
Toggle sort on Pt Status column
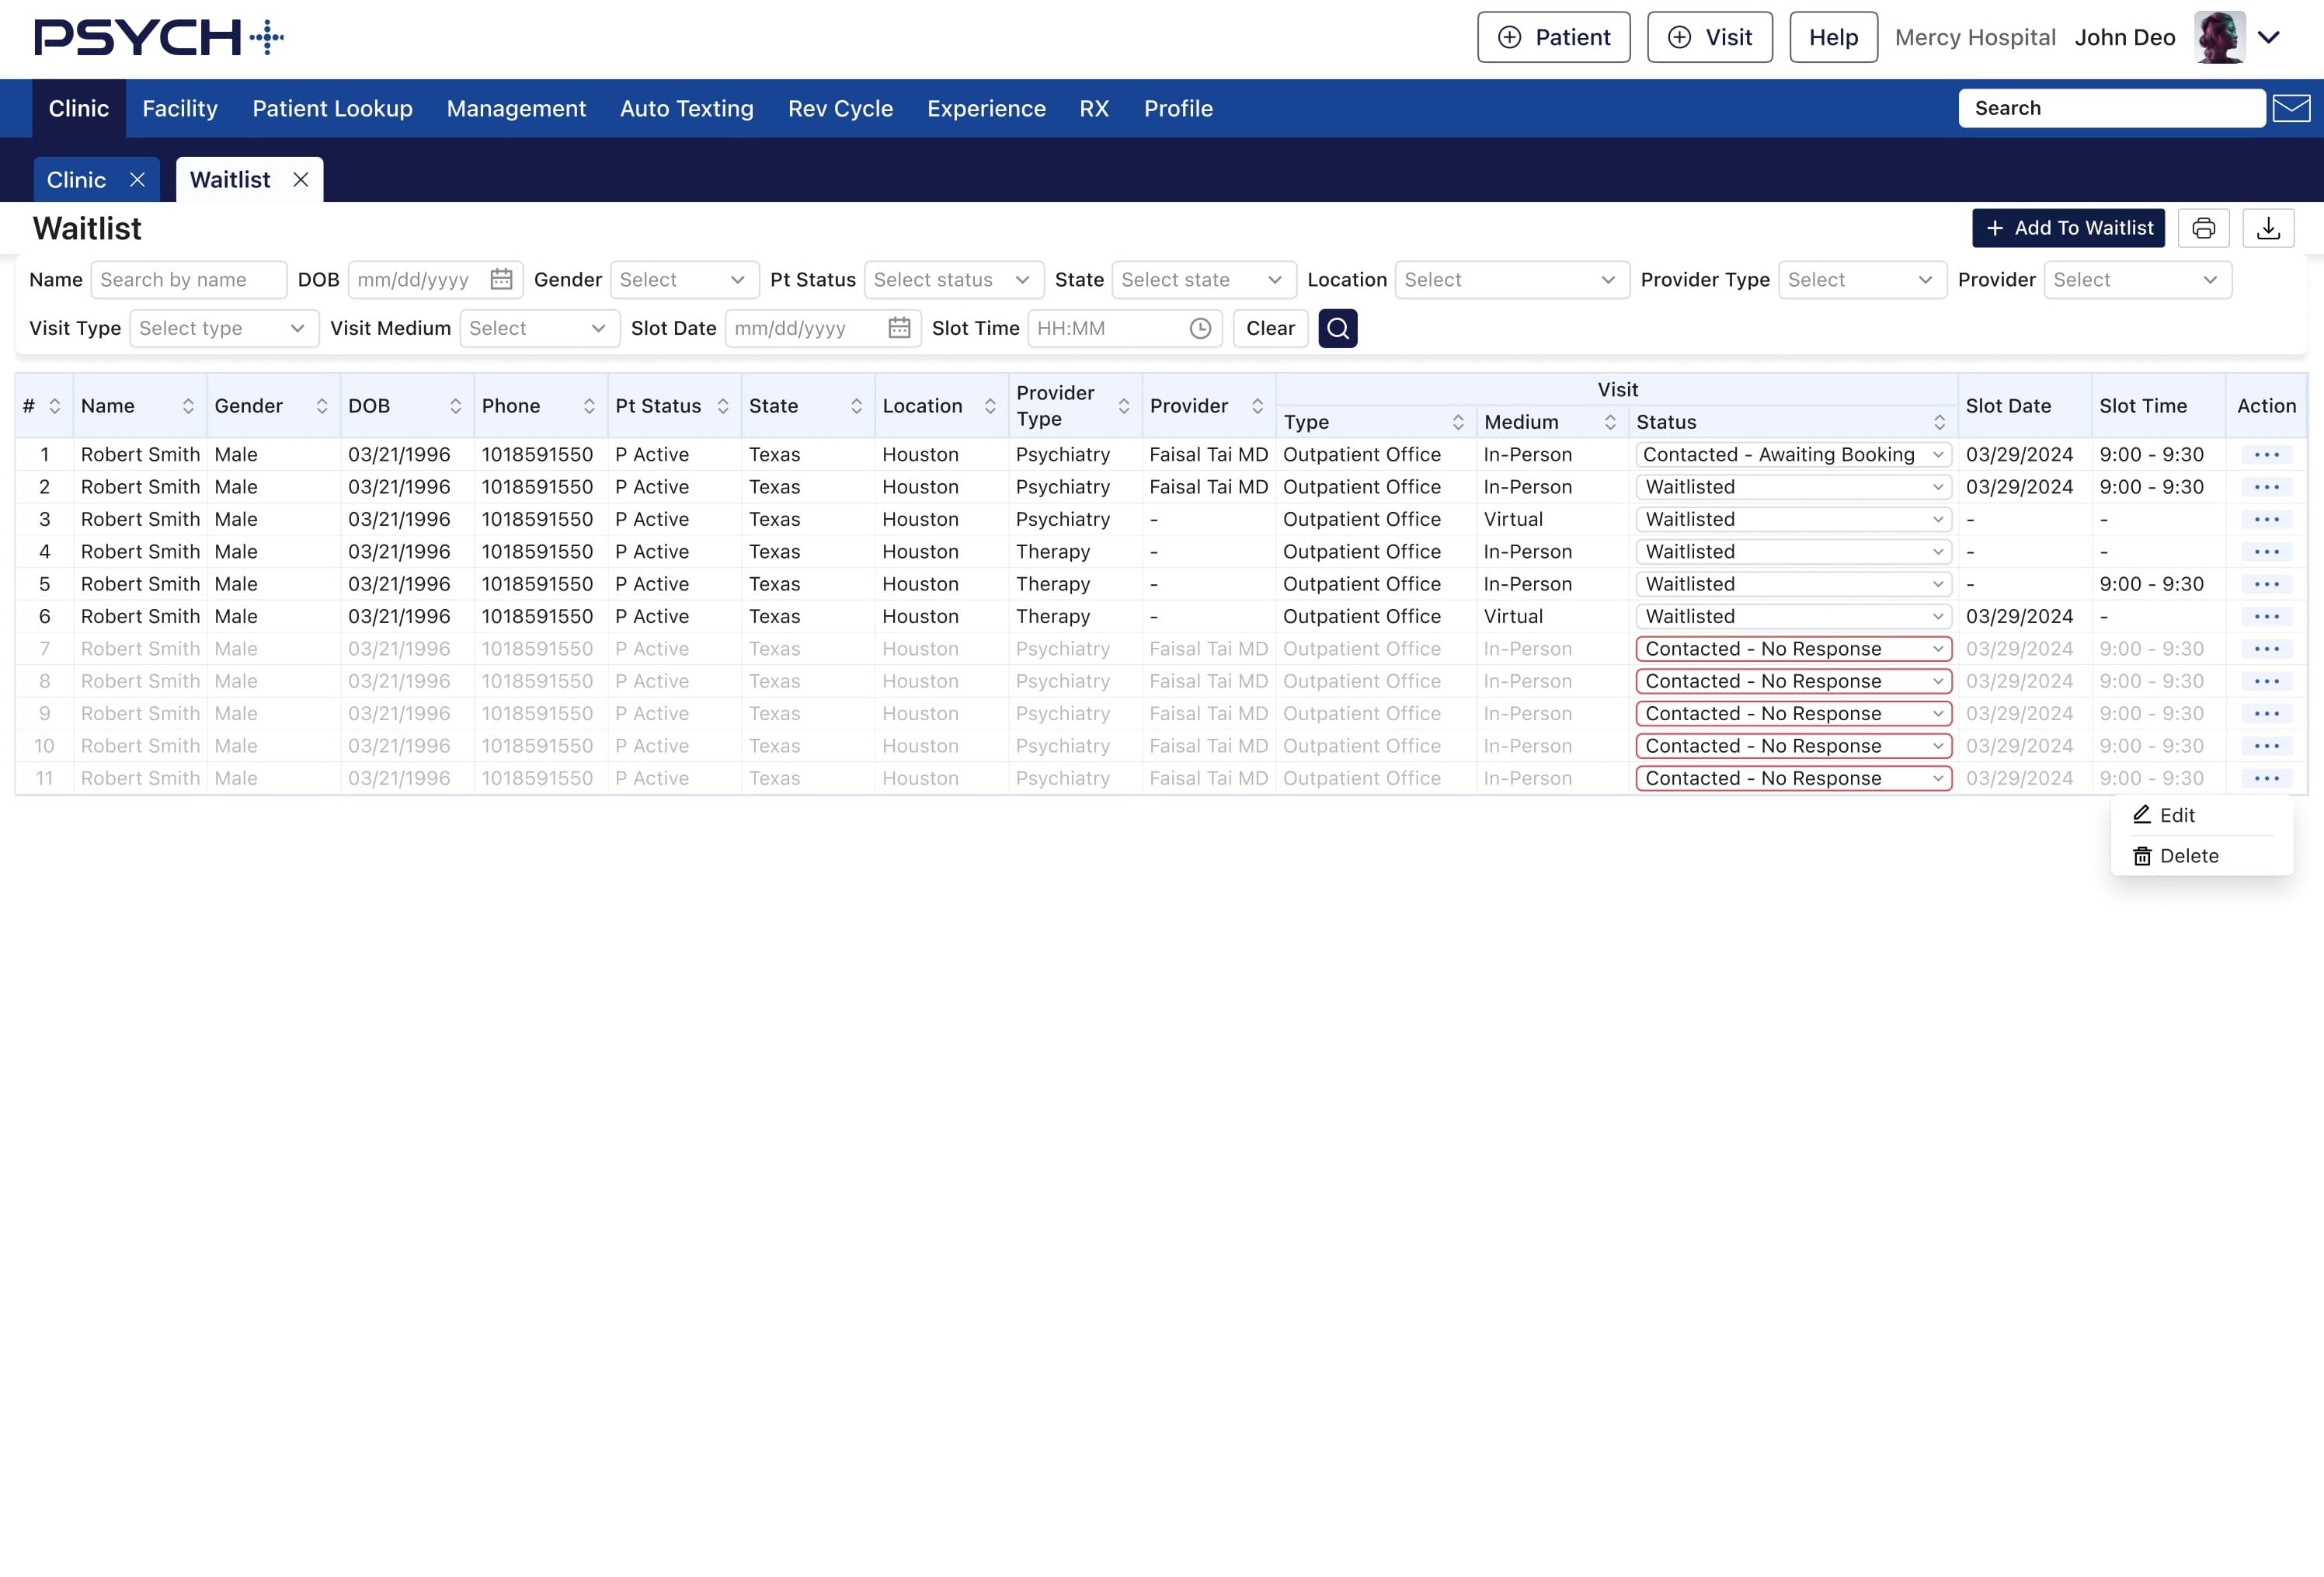tap(723, 406)
